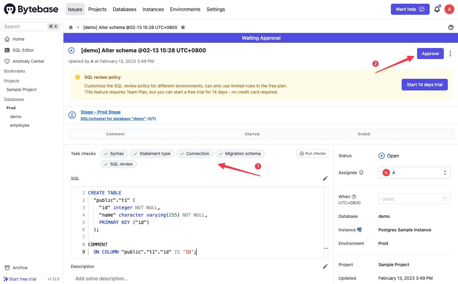
Task: Click the Statement type check badge
Action: 152,154
